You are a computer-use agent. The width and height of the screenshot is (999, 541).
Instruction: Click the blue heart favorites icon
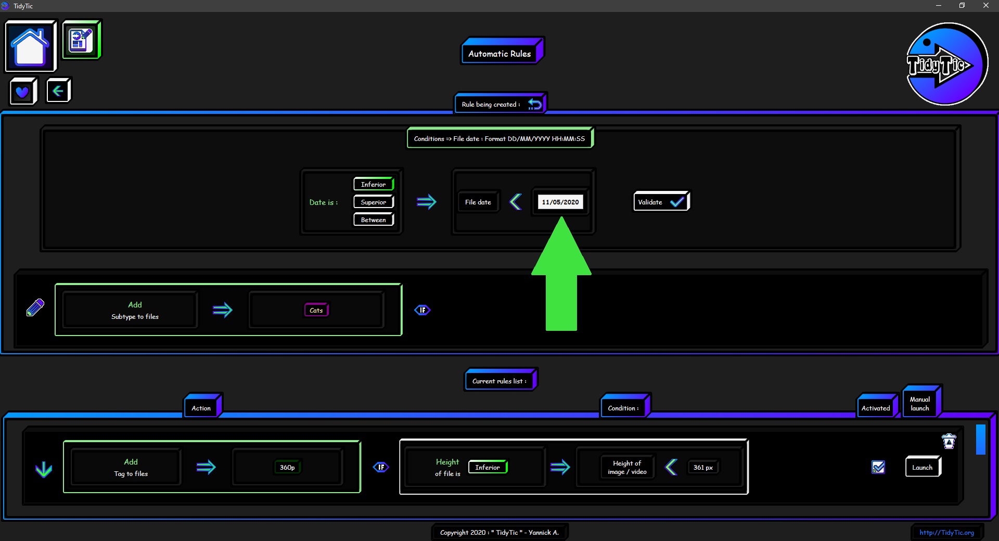click(23, 92)
